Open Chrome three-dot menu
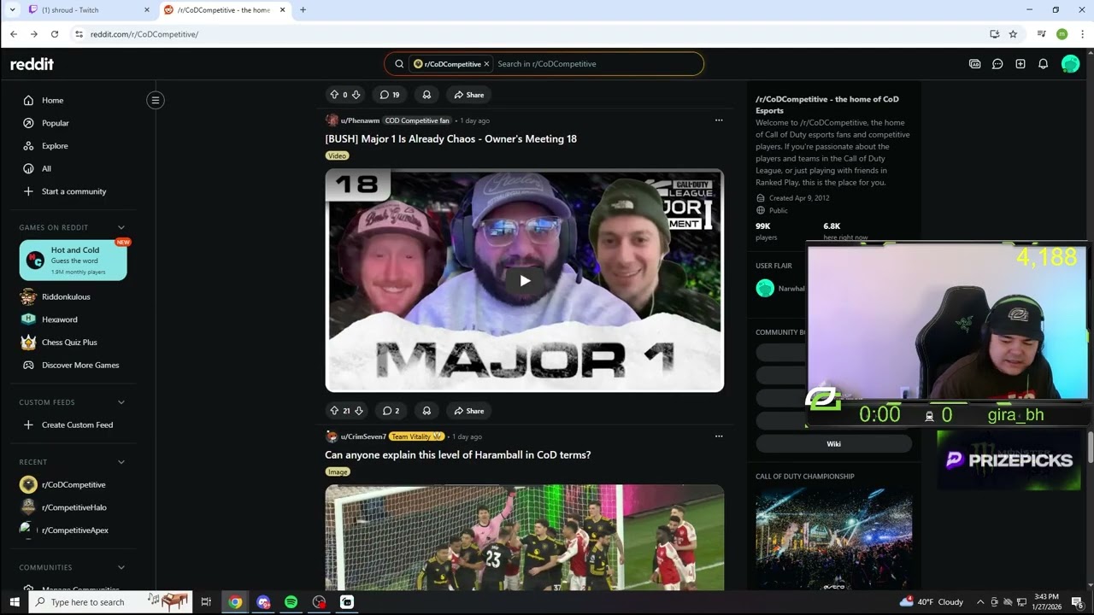Screen dimensions: 1094x615 point(1082,34)
